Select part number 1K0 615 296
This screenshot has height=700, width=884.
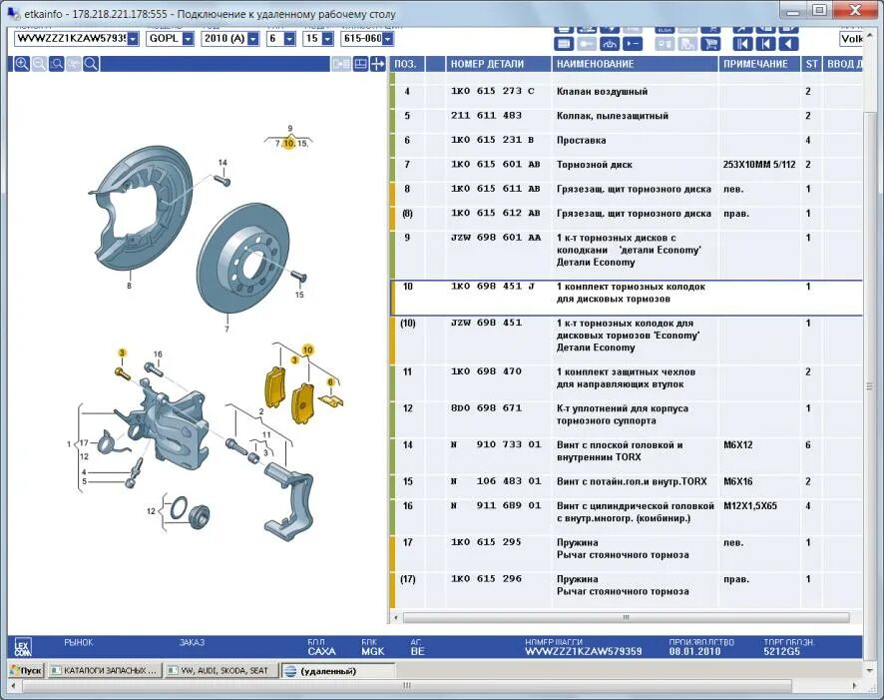point(486,579)
